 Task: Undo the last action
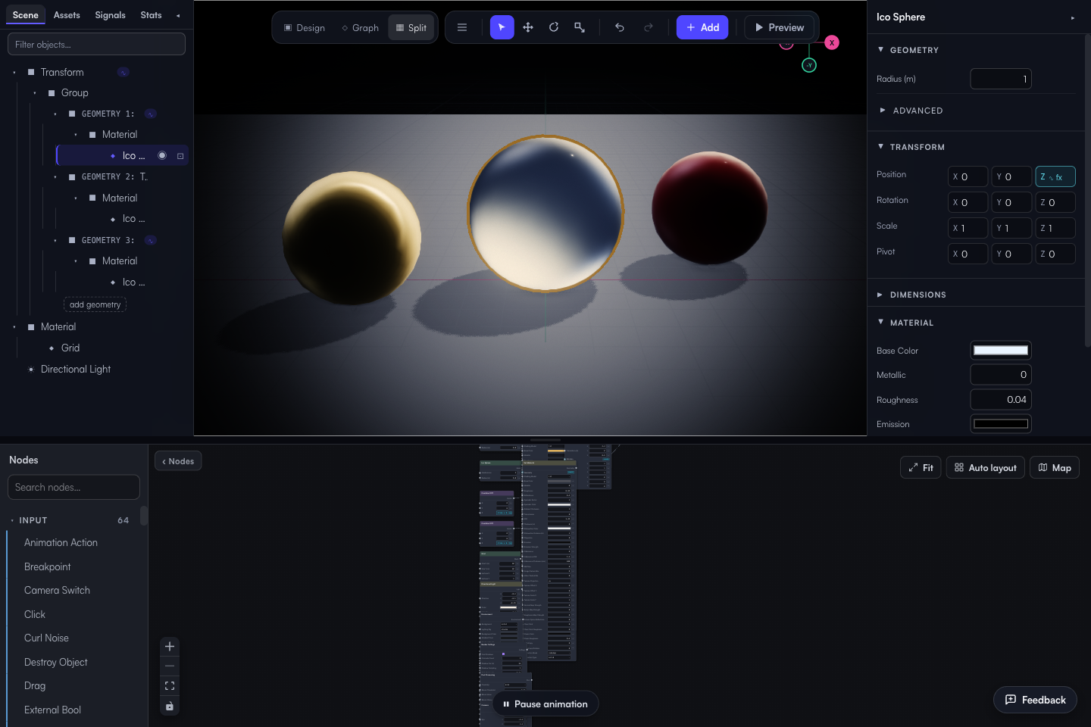(620, 27)
